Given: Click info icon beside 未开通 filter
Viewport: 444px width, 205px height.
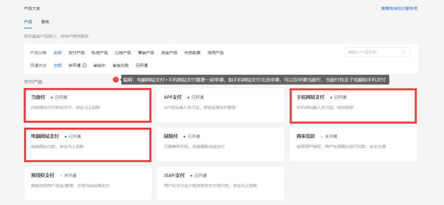Looking at the screenshot, I should 84,65.
